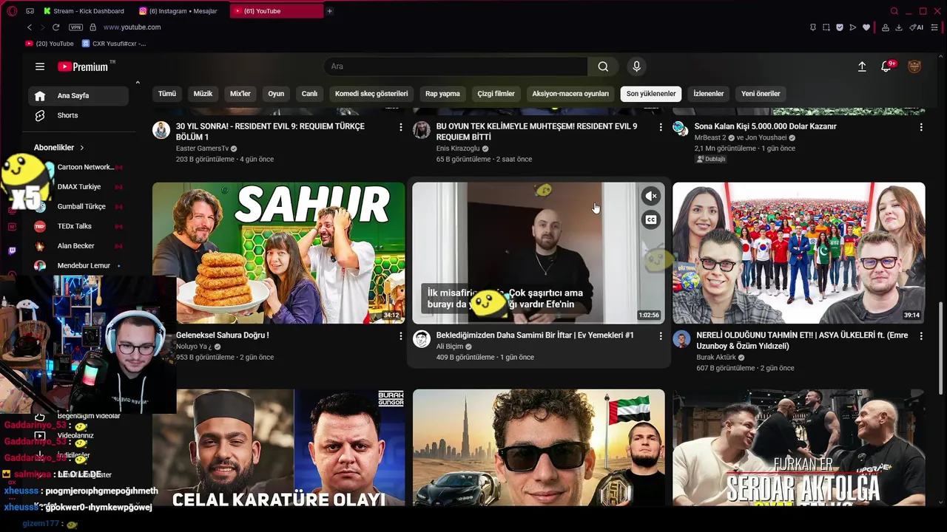Screen dimensions: 947x532
Task: Click the magnifier search button
Action: [603, 66]
